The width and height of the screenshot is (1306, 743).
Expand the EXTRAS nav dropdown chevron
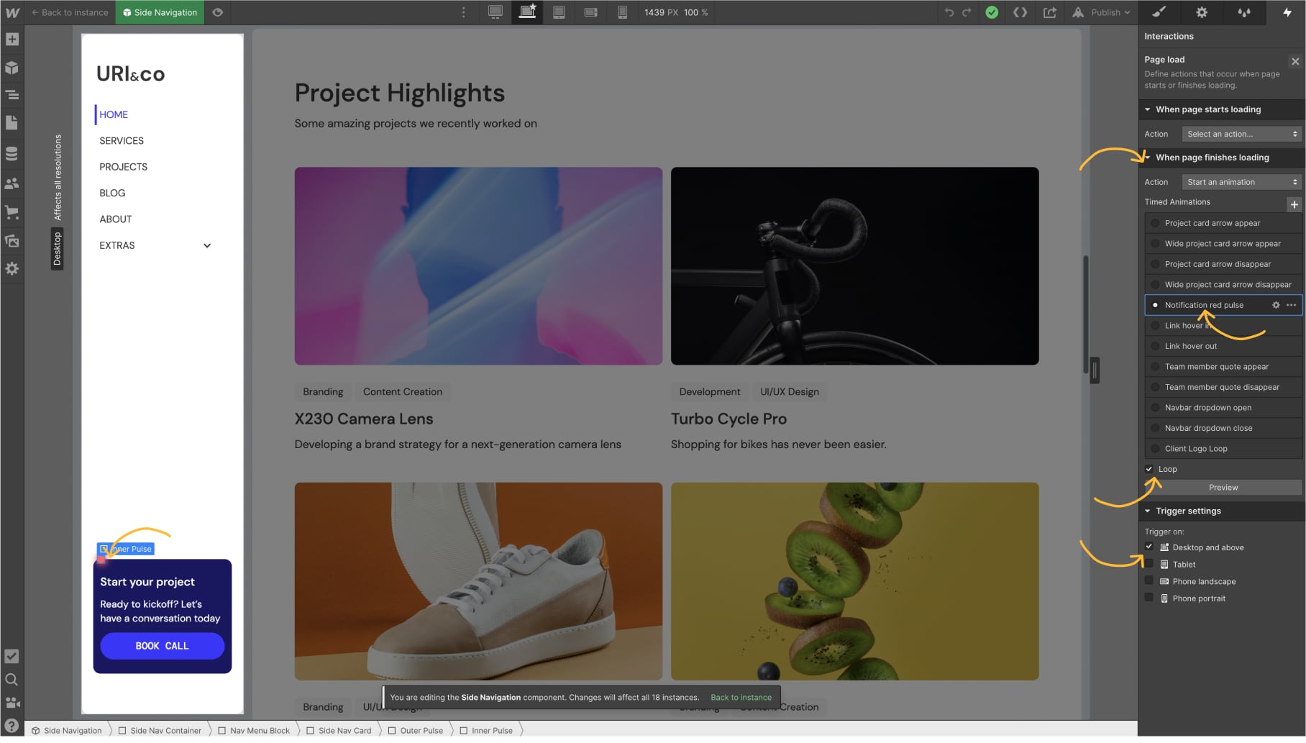(207, 245)
